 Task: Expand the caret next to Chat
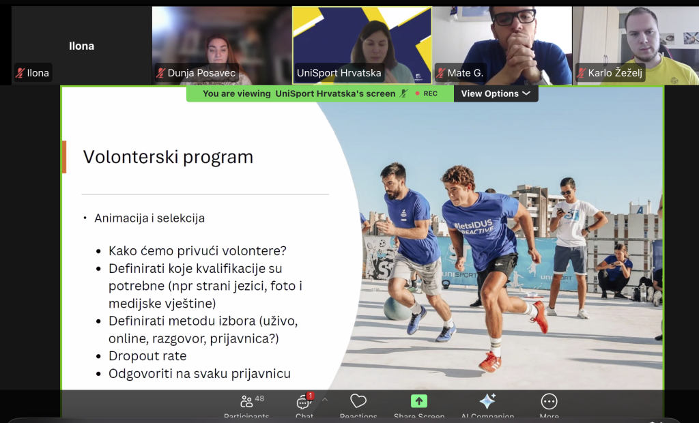click(x=325, y=400)
